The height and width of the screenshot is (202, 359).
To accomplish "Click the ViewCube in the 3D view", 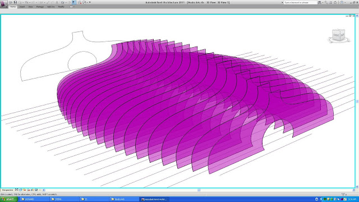I will coord(339,36).
